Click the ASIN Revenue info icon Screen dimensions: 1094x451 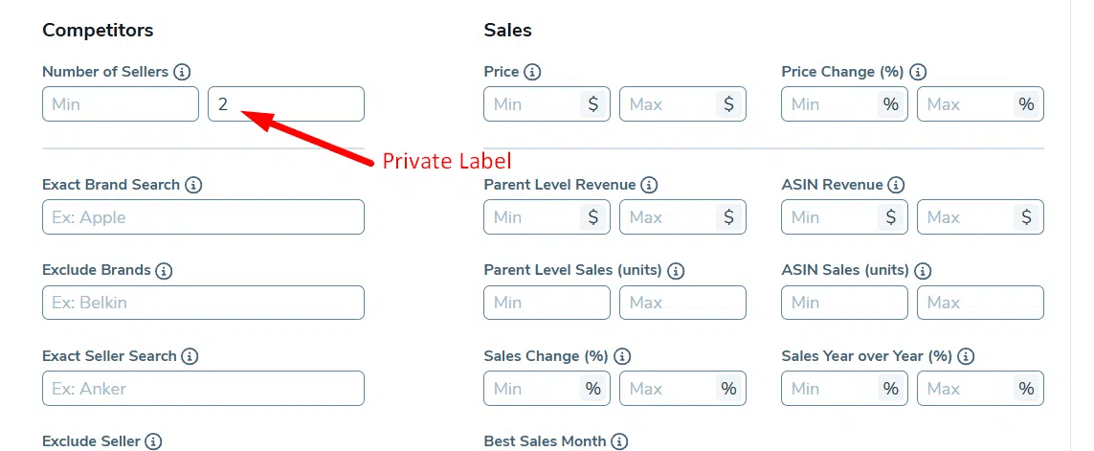tap(895, 185)
